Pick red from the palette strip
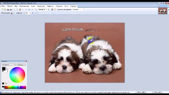 pyautogui.click(x=6, y=87)
